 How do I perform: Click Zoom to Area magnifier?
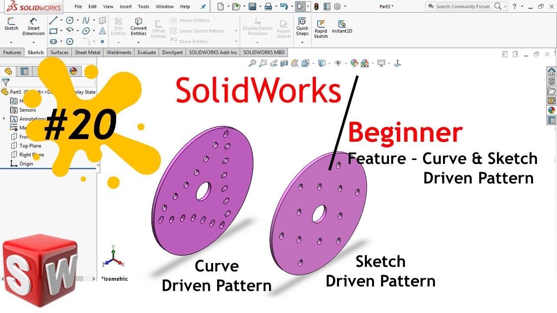pos(263,63)
